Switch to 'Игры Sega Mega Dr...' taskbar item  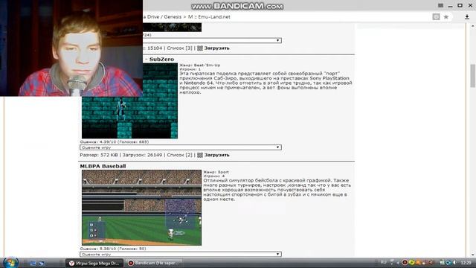point(94,263)
